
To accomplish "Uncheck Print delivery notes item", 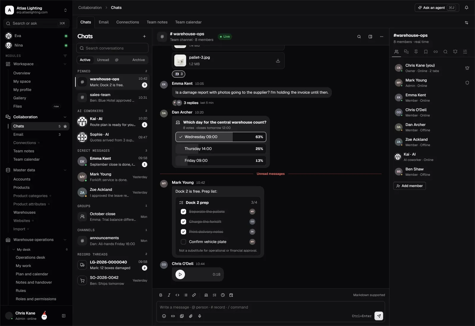I will click(183, 232).
